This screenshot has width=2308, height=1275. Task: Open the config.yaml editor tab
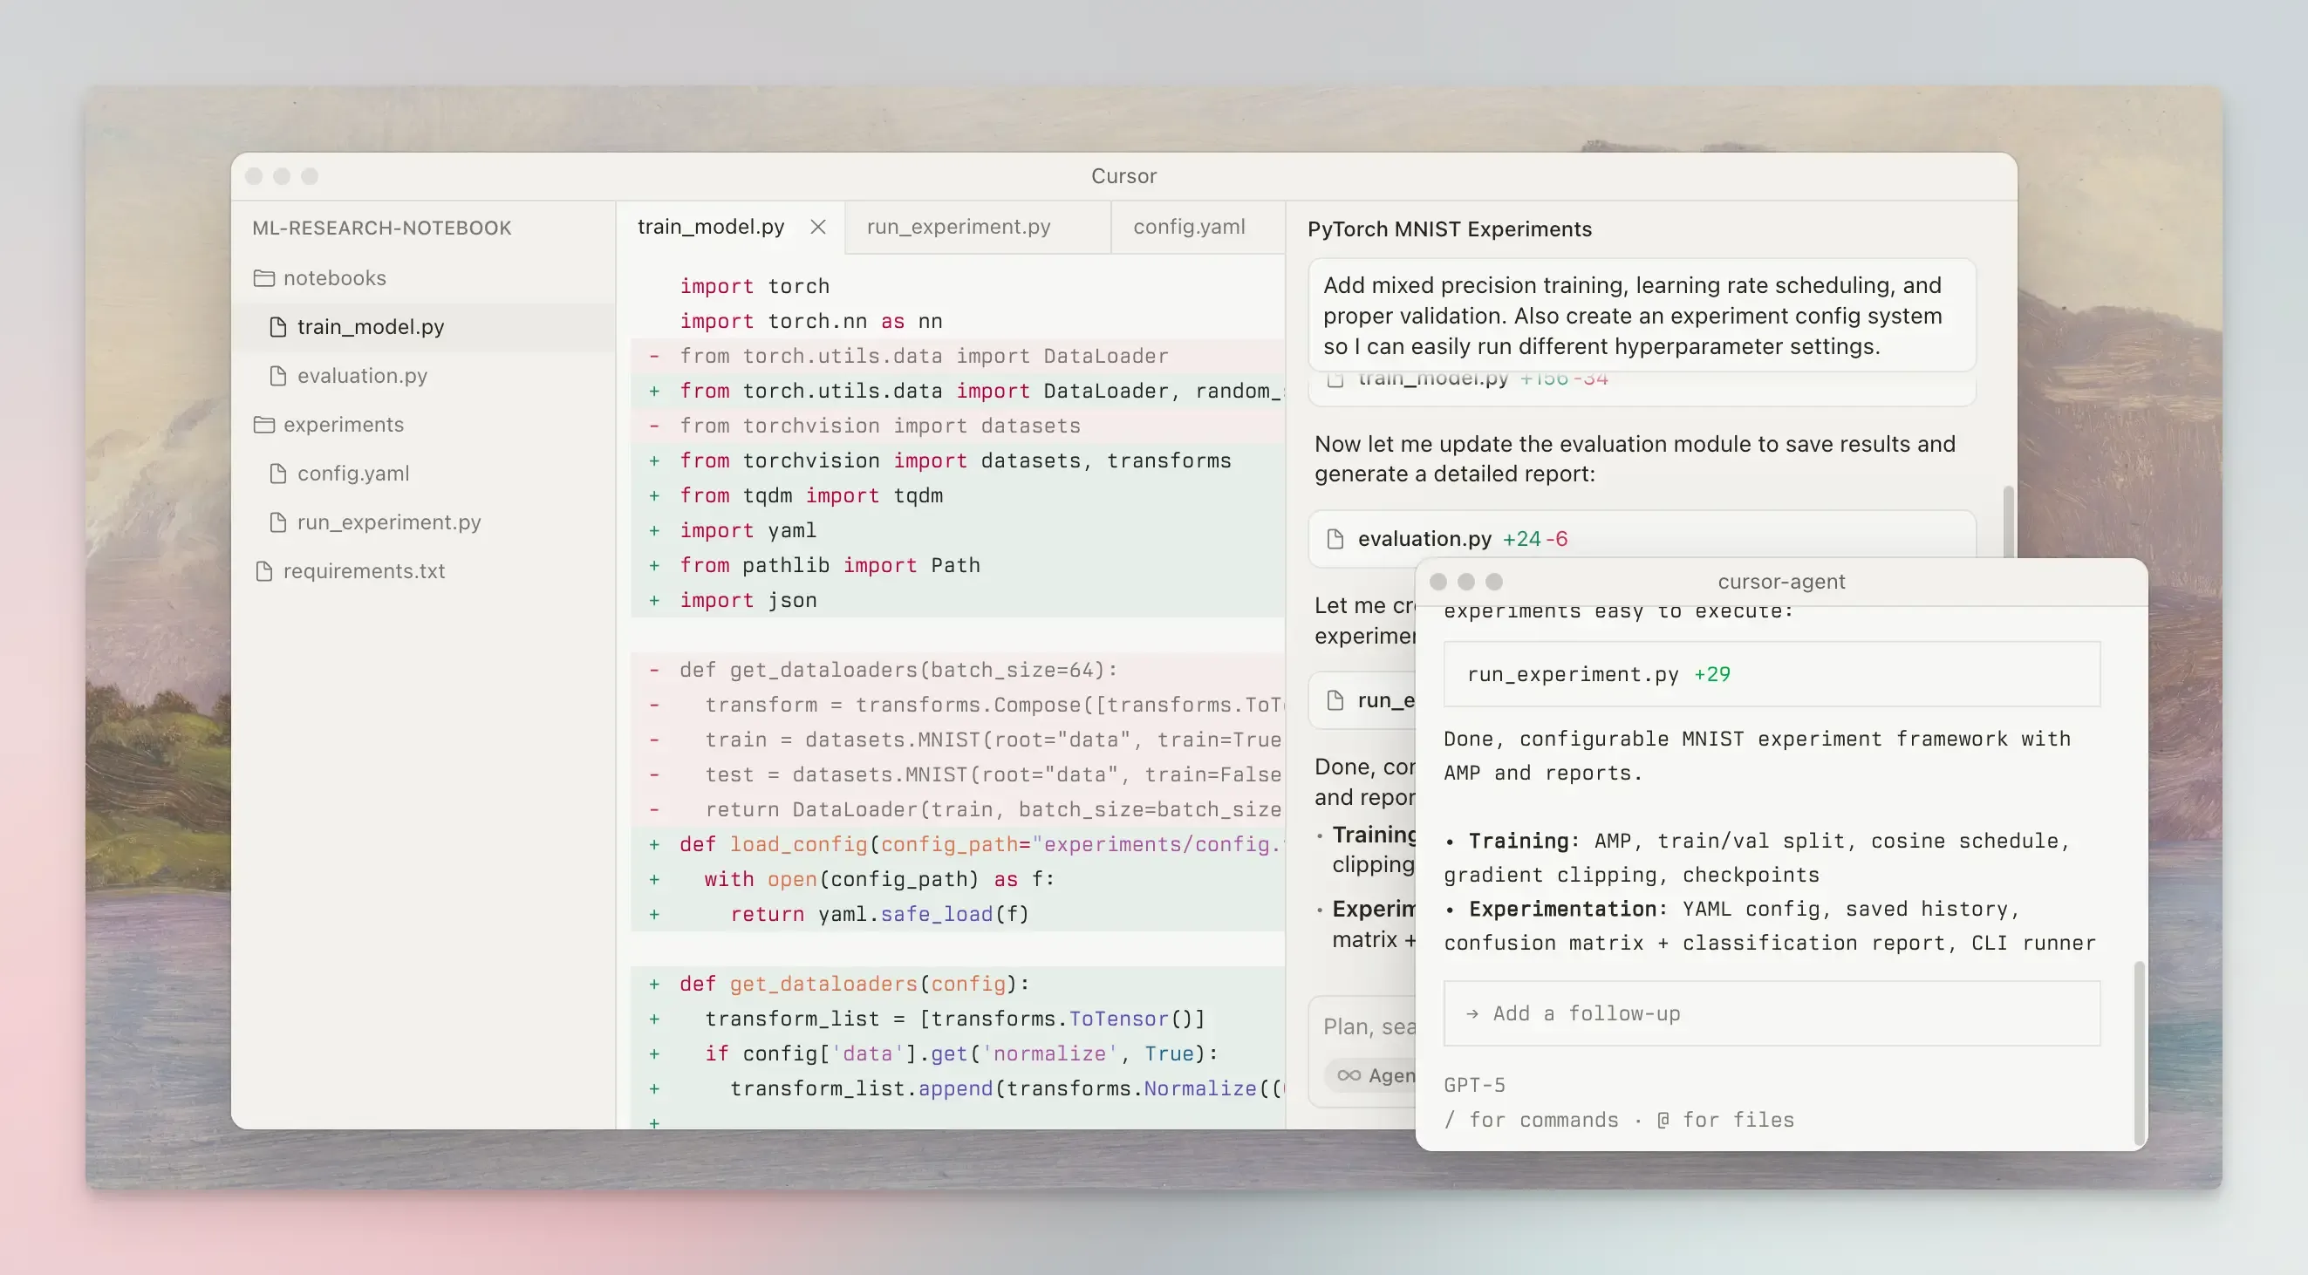pos(1188,227)
